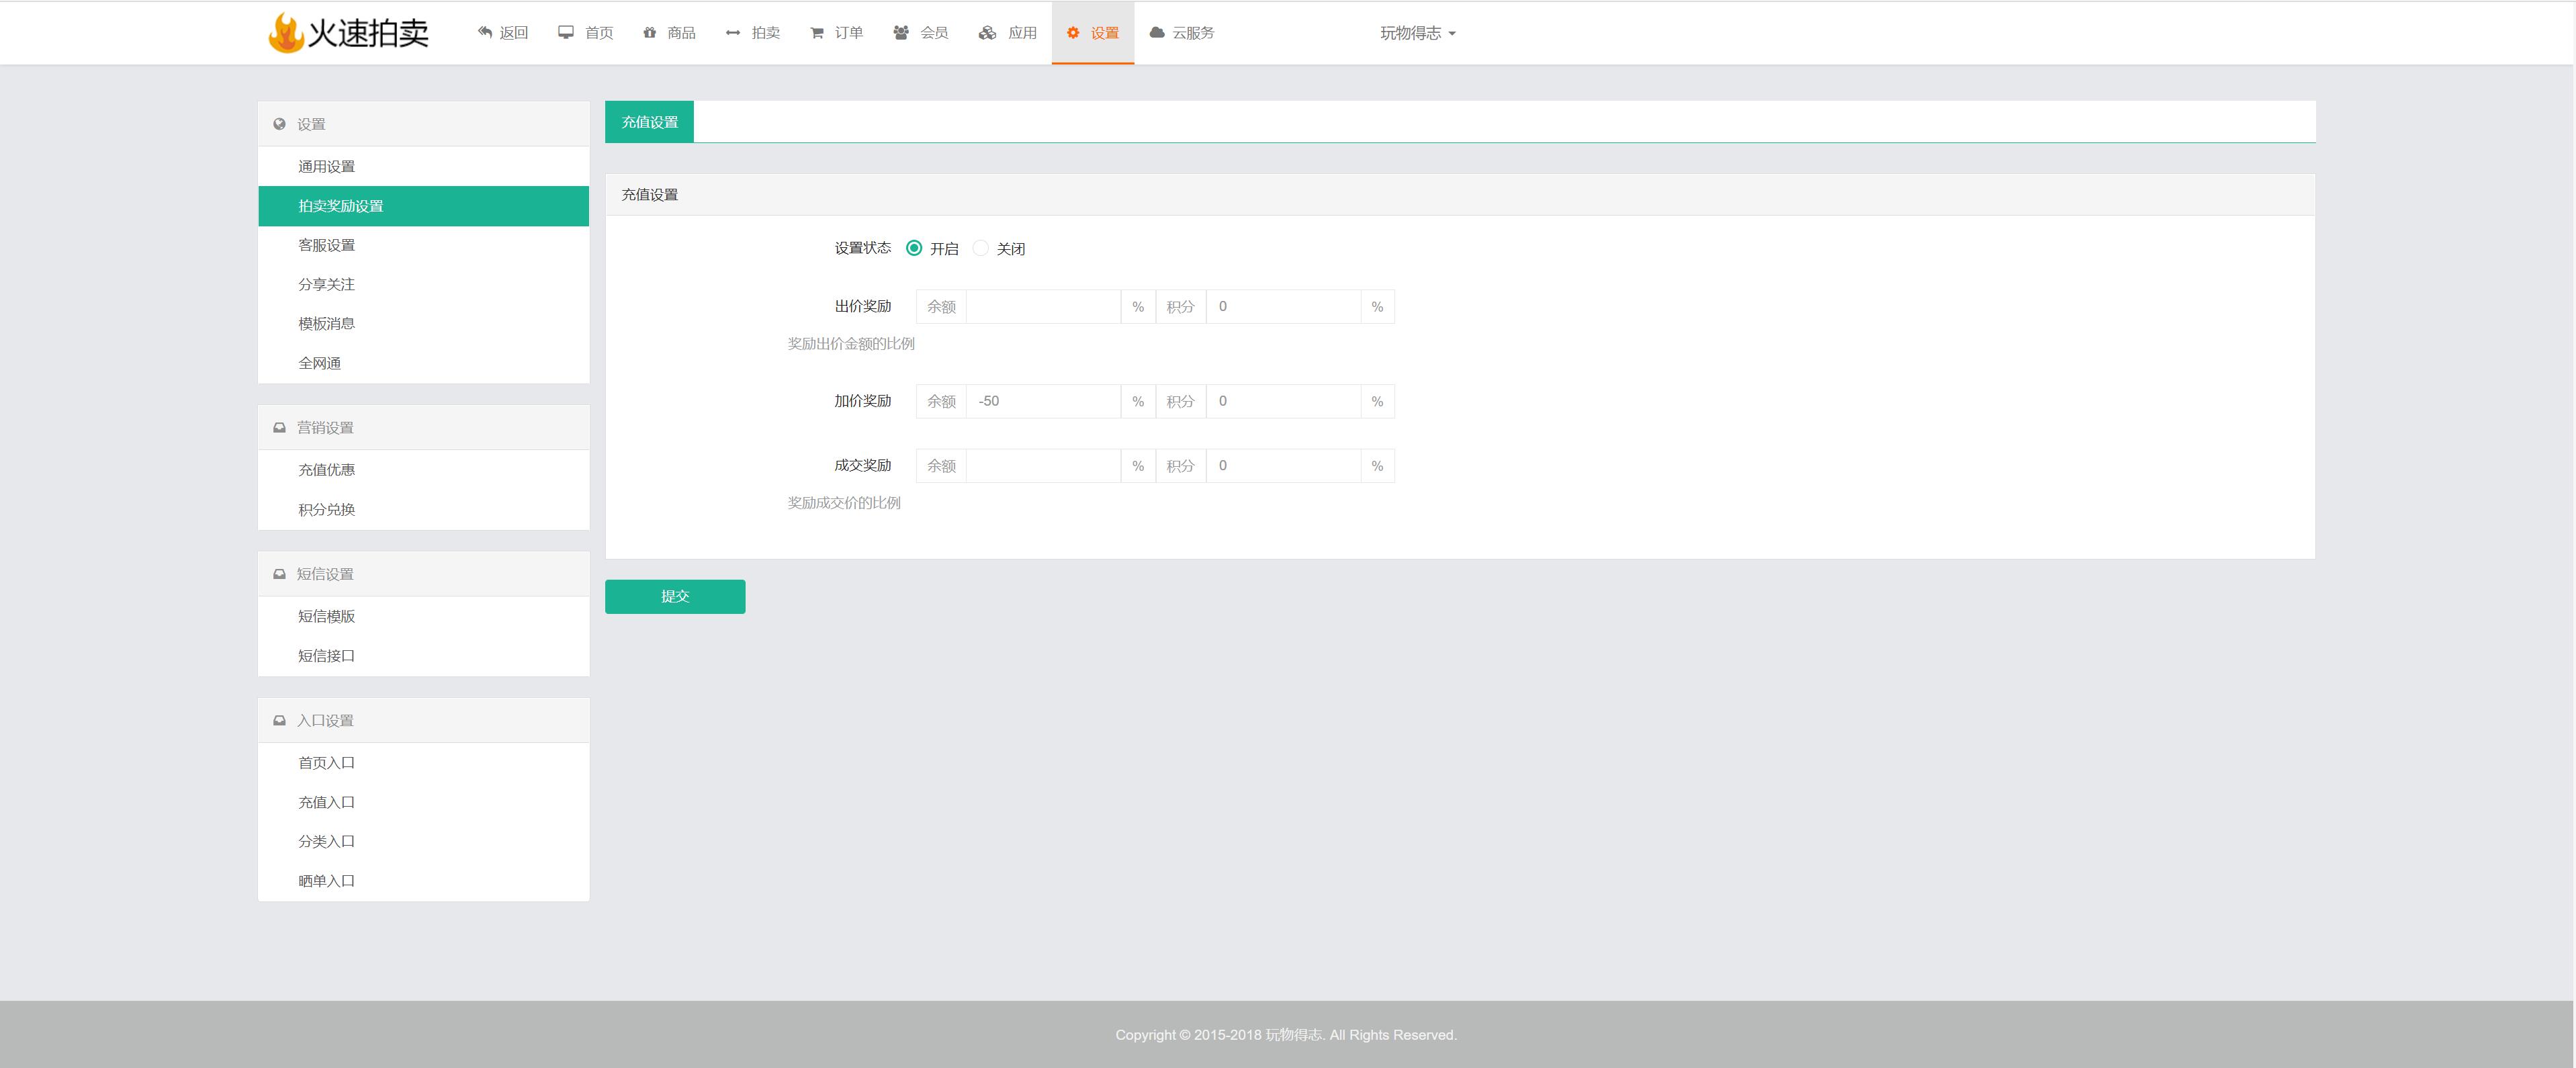Viewport: 2576px width, 1068px height.
Task: Select the 关闭 radio button
Action: pos(981,248)
